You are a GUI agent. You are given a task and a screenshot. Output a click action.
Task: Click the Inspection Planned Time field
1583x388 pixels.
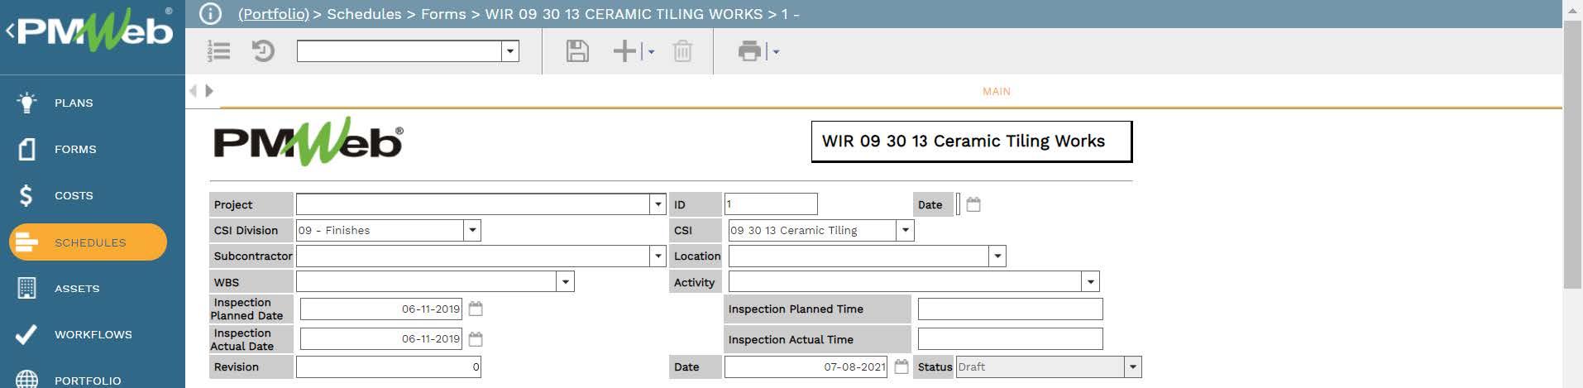coord(1010,309)
